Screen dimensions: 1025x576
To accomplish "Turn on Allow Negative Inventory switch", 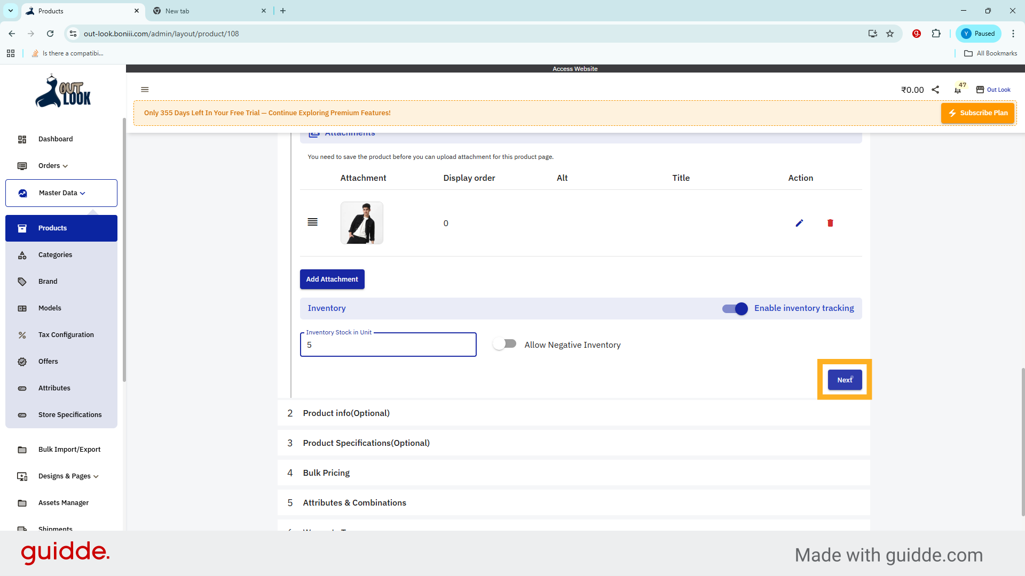I will pyautogui.click(x=505, y=344).
